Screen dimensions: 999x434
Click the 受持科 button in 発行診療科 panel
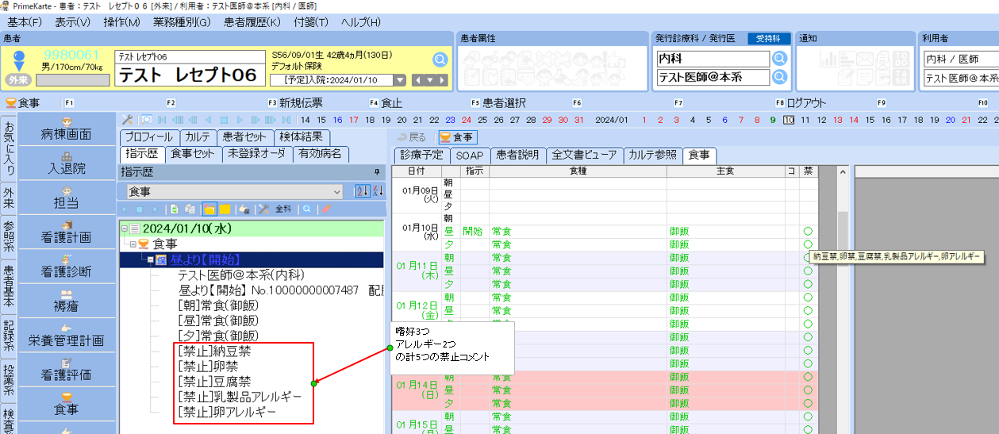click(x=768, y=38)
